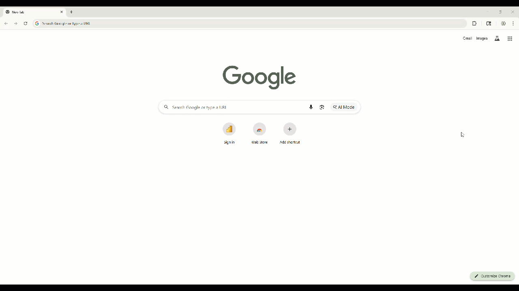Open Search Labs flask icon
Screen dimensions: 519x291
(497, 38)
